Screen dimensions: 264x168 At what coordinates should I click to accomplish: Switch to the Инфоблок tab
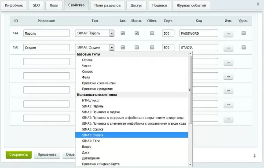click(x=14, y=5)
